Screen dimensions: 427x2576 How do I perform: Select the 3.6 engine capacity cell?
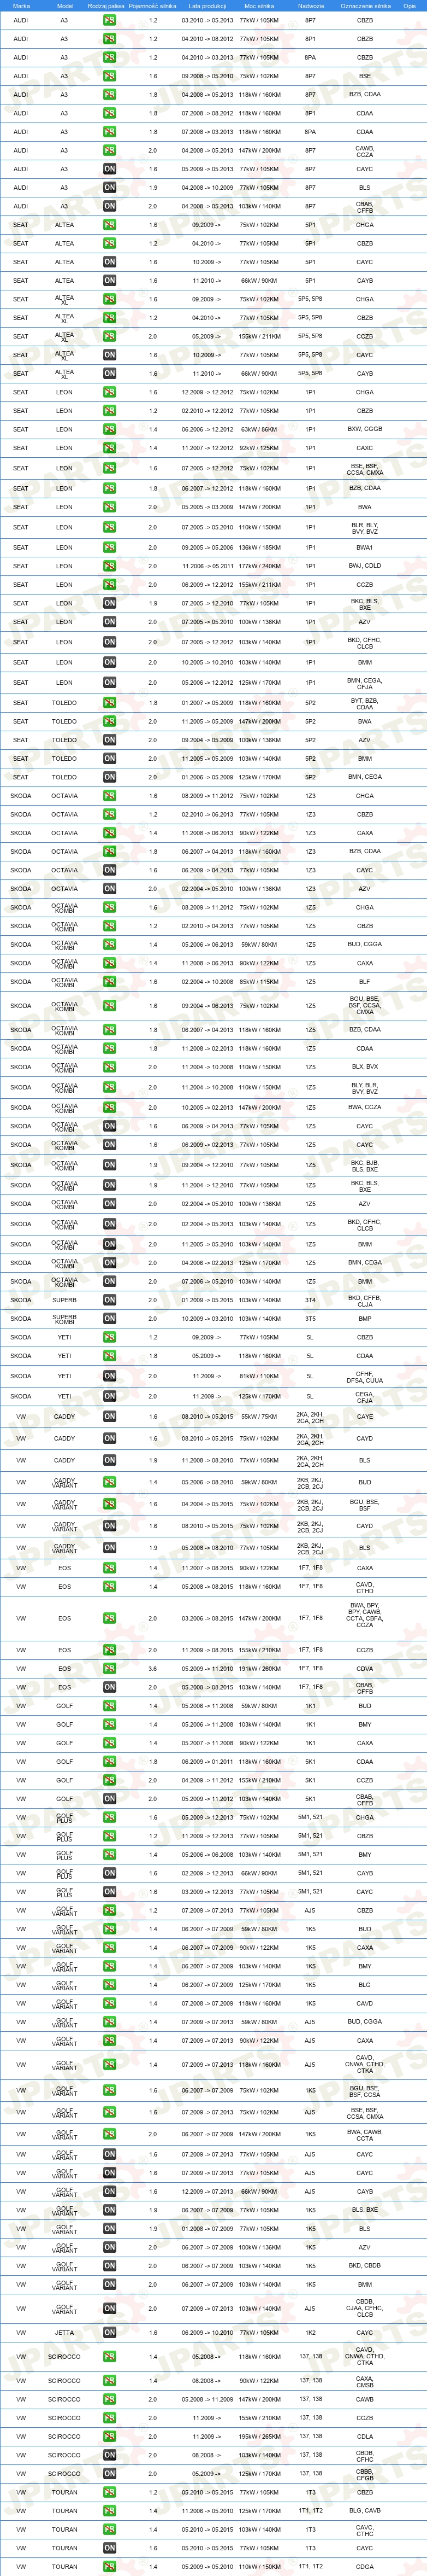(x=153, y=1668)
